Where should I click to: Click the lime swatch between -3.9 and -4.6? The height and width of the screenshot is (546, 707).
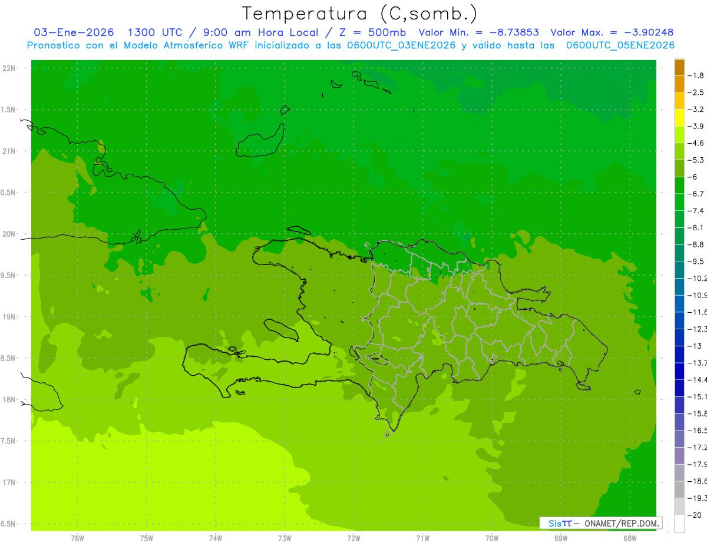pos(679,135)
